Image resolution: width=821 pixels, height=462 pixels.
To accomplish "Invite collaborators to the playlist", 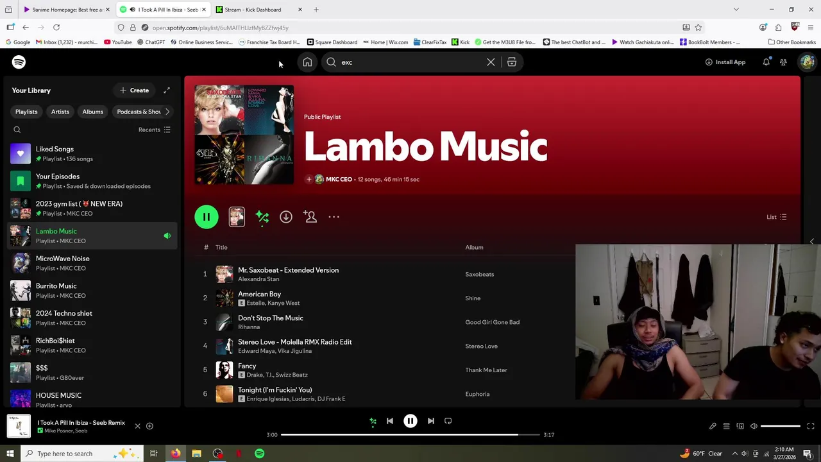I will click(x=310, y=217).
